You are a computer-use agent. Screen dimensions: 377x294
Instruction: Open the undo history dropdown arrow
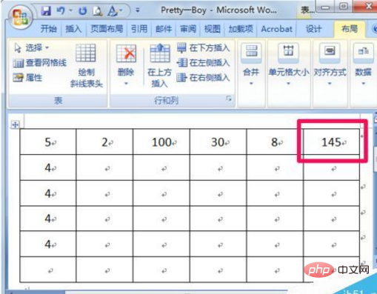[x=70, y=10]
